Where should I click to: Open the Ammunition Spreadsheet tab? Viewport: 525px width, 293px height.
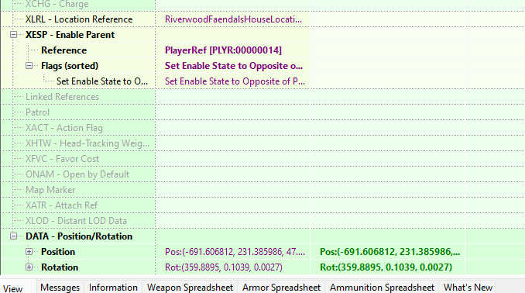pos(382,288)
